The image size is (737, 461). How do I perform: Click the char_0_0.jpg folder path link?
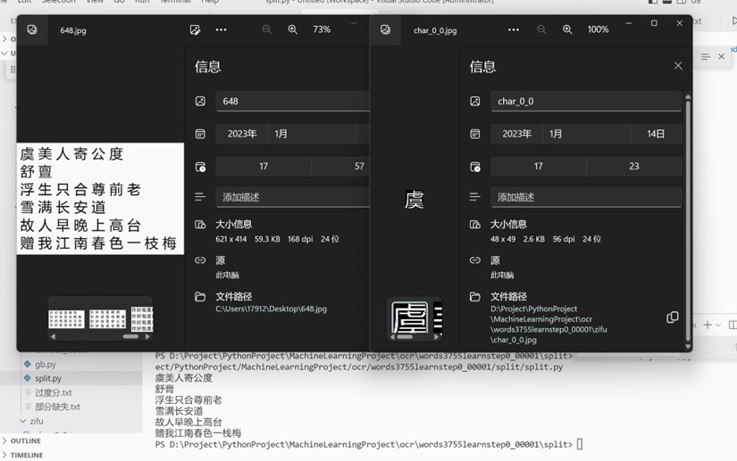coord(549,324)
